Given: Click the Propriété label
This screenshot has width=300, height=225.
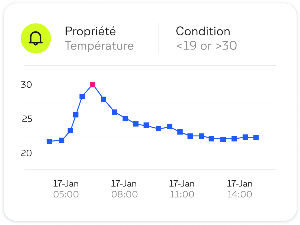Looking at the screenshot, I should pyautogui.click(x=90, y=31).
